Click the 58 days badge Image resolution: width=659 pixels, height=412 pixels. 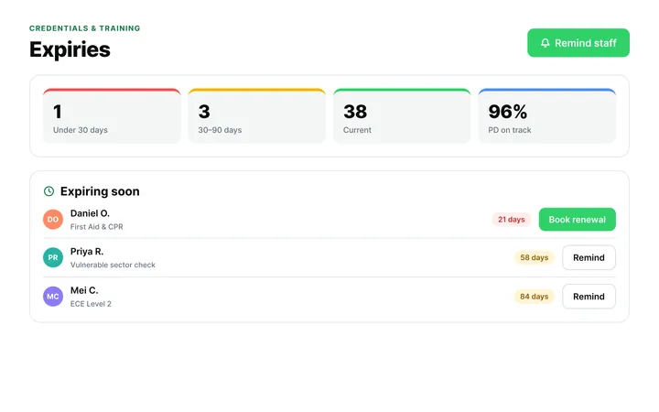pyautogui.click(x=535, y=257)
